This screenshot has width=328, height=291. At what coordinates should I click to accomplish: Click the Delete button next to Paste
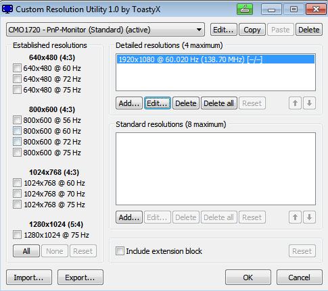click(309, 30)
